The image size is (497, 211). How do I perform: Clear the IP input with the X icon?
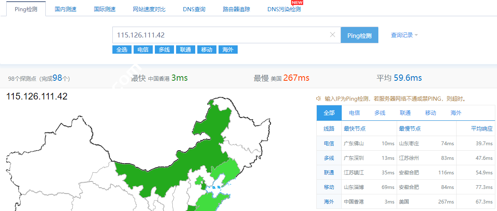333,35
